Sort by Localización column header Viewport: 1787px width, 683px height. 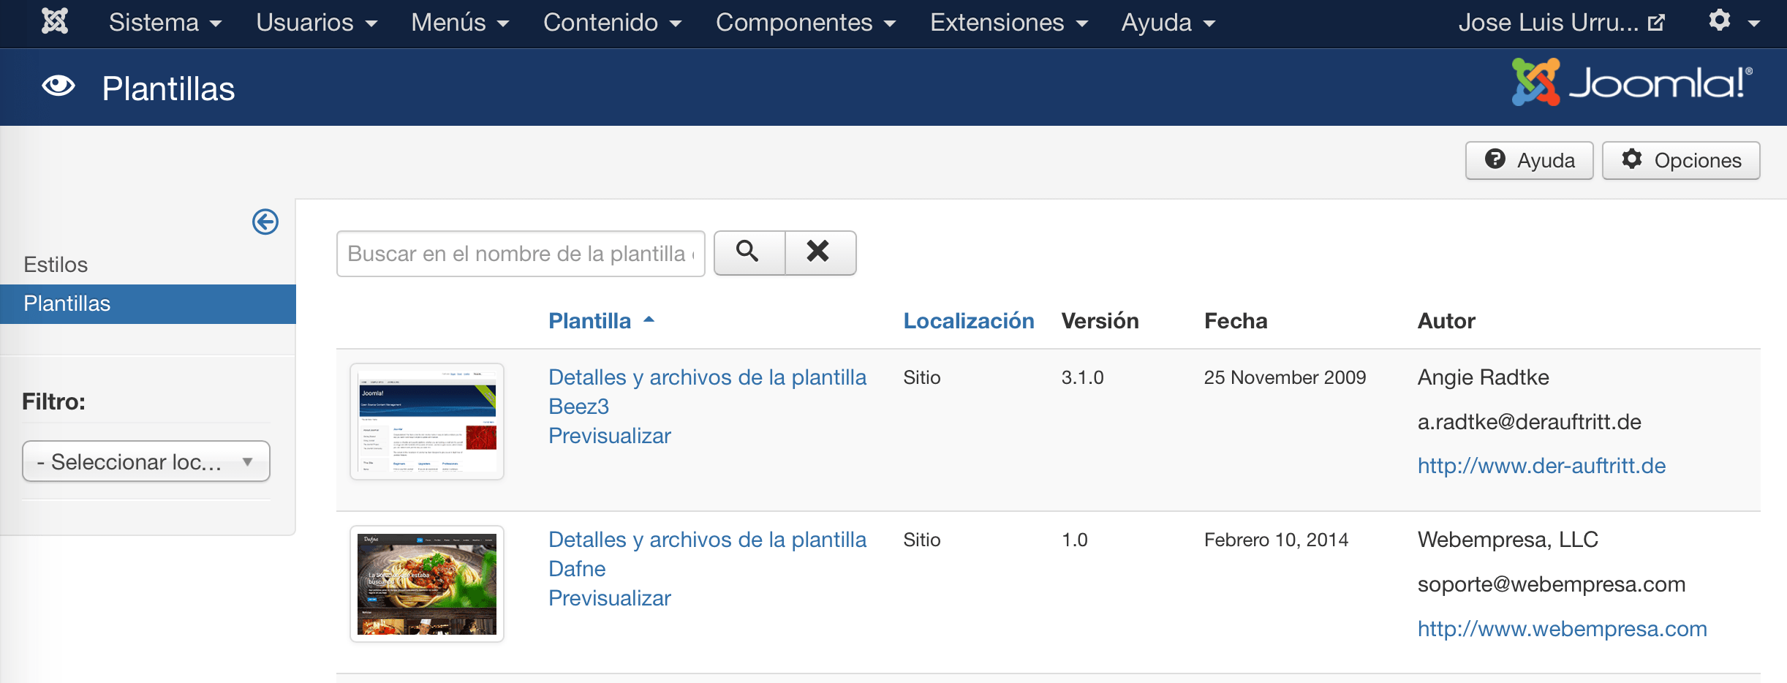(x=969, y=321)
